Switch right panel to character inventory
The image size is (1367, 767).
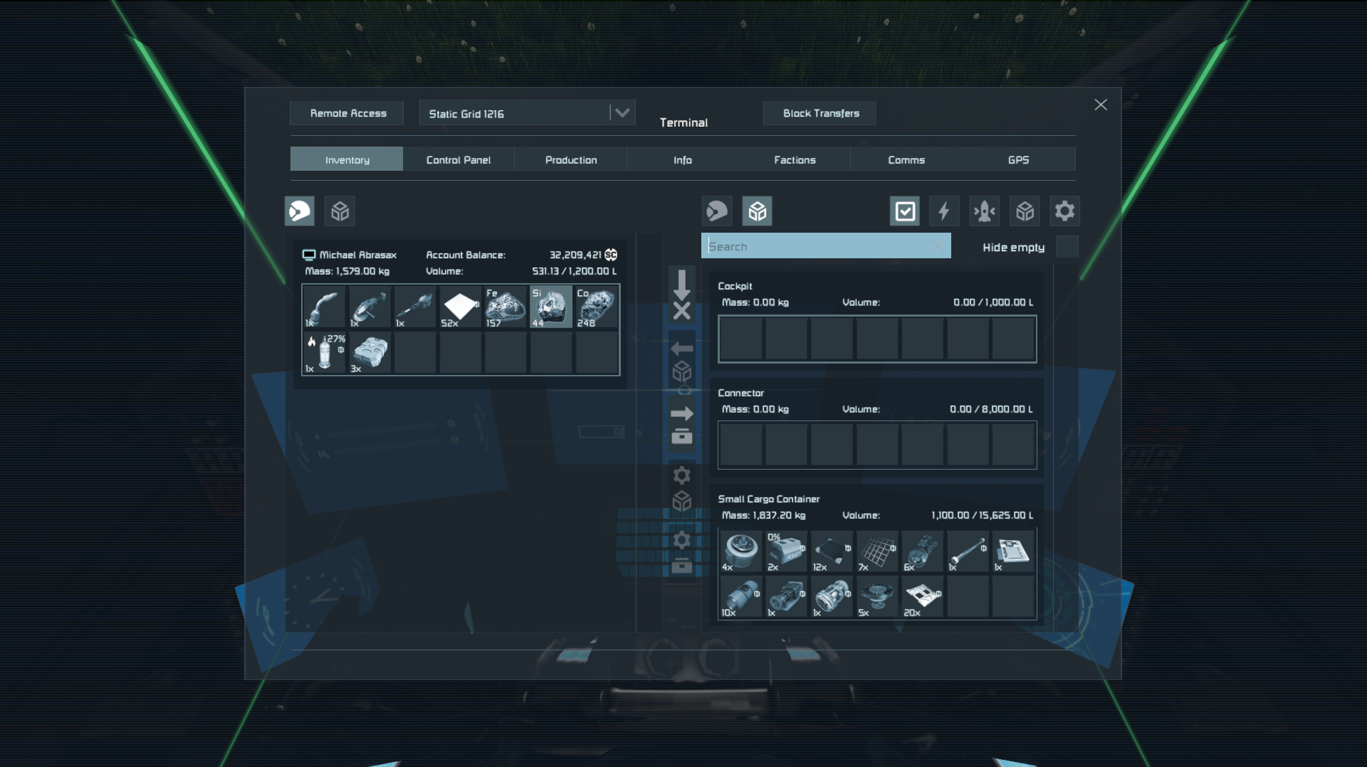tap(717, 211)
